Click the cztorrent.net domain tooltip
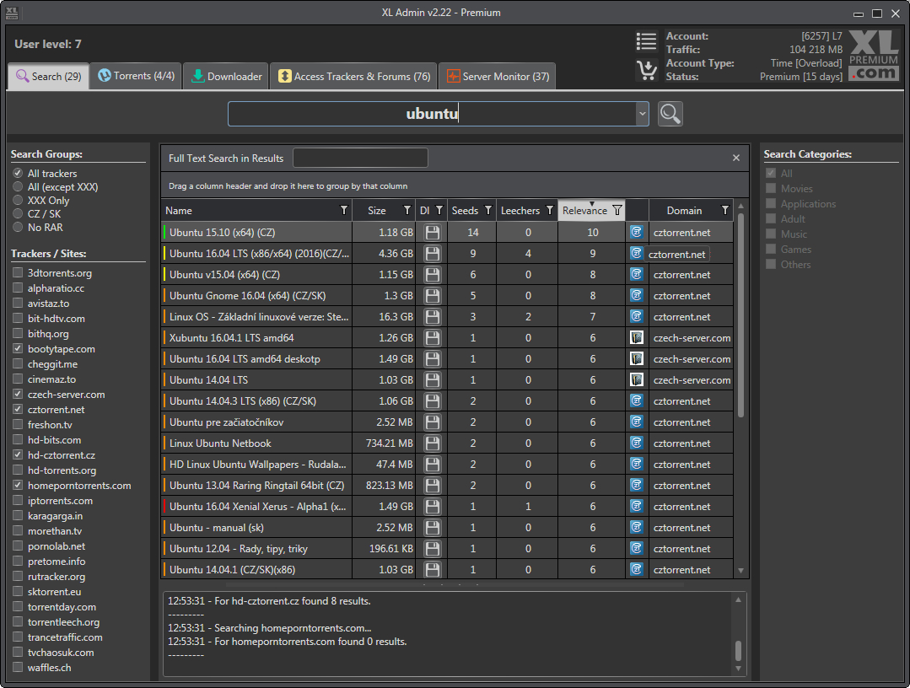 [x=676, y=254]
